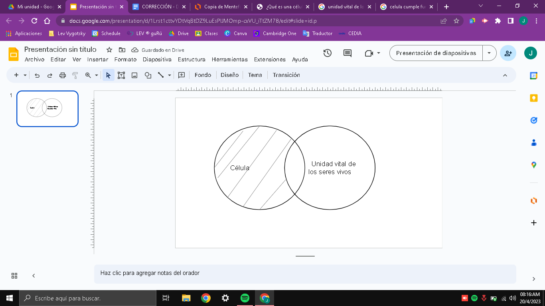This screenshot has height=306, width=545.
Task: Expand the line tool dropdown arrow
Action: [x=170, y=75]
